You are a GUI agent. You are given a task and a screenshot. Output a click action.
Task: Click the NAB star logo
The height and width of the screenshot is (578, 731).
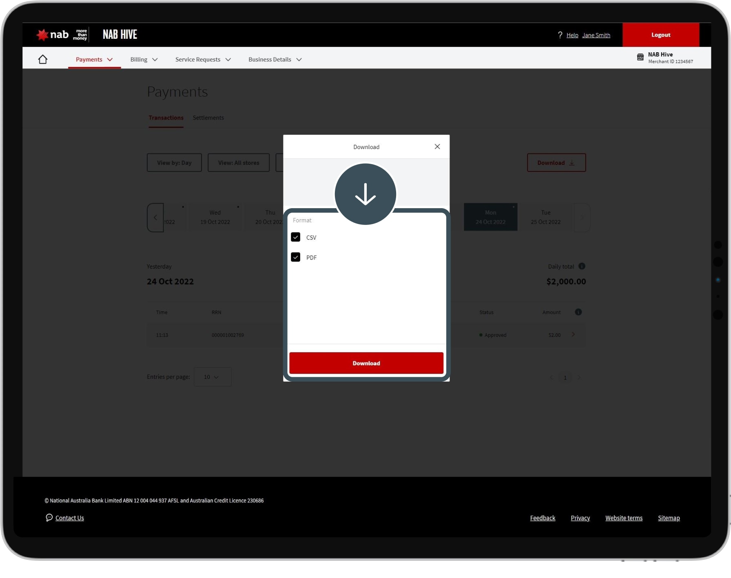pyautogui.click(x=42, y=35)
